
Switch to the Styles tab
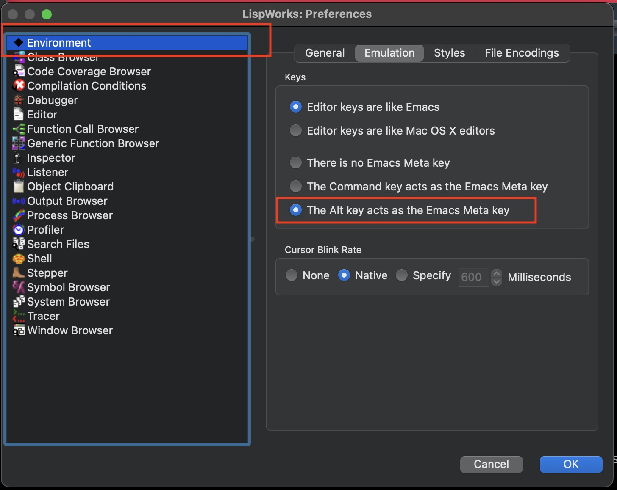click(450, 53)
